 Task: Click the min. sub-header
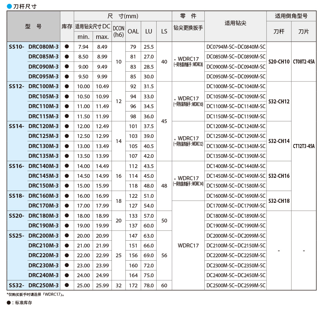[x=83, y=37]
